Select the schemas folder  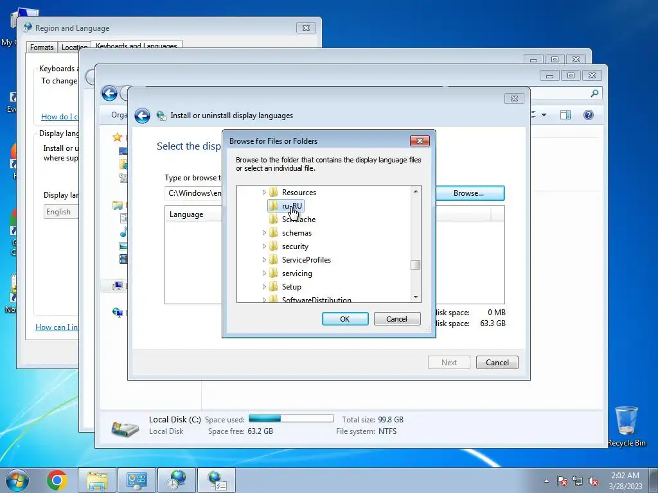click(x=297, y=232)
